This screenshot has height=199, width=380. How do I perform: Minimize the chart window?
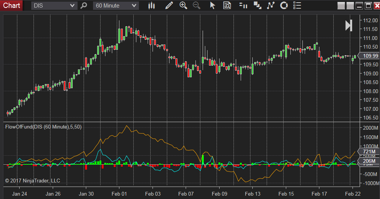click(359, 6)
